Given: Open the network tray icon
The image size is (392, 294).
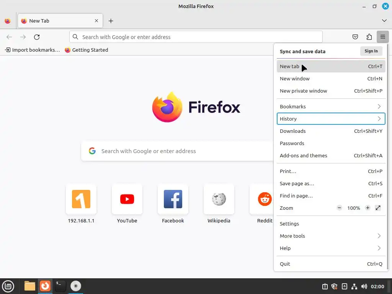Looking at the screenshot, I should tap(354, 286).
